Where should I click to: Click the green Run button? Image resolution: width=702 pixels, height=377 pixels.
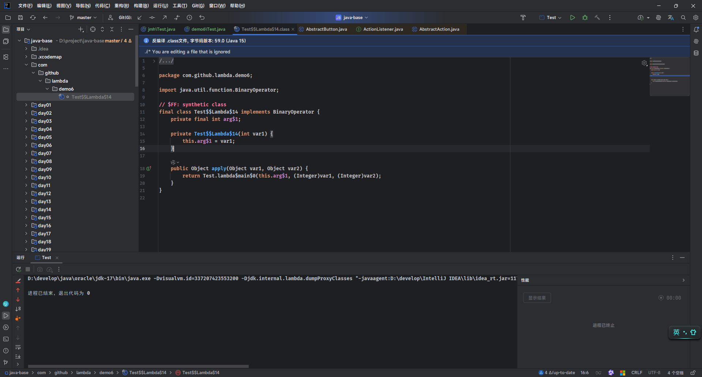coord(573,18)
